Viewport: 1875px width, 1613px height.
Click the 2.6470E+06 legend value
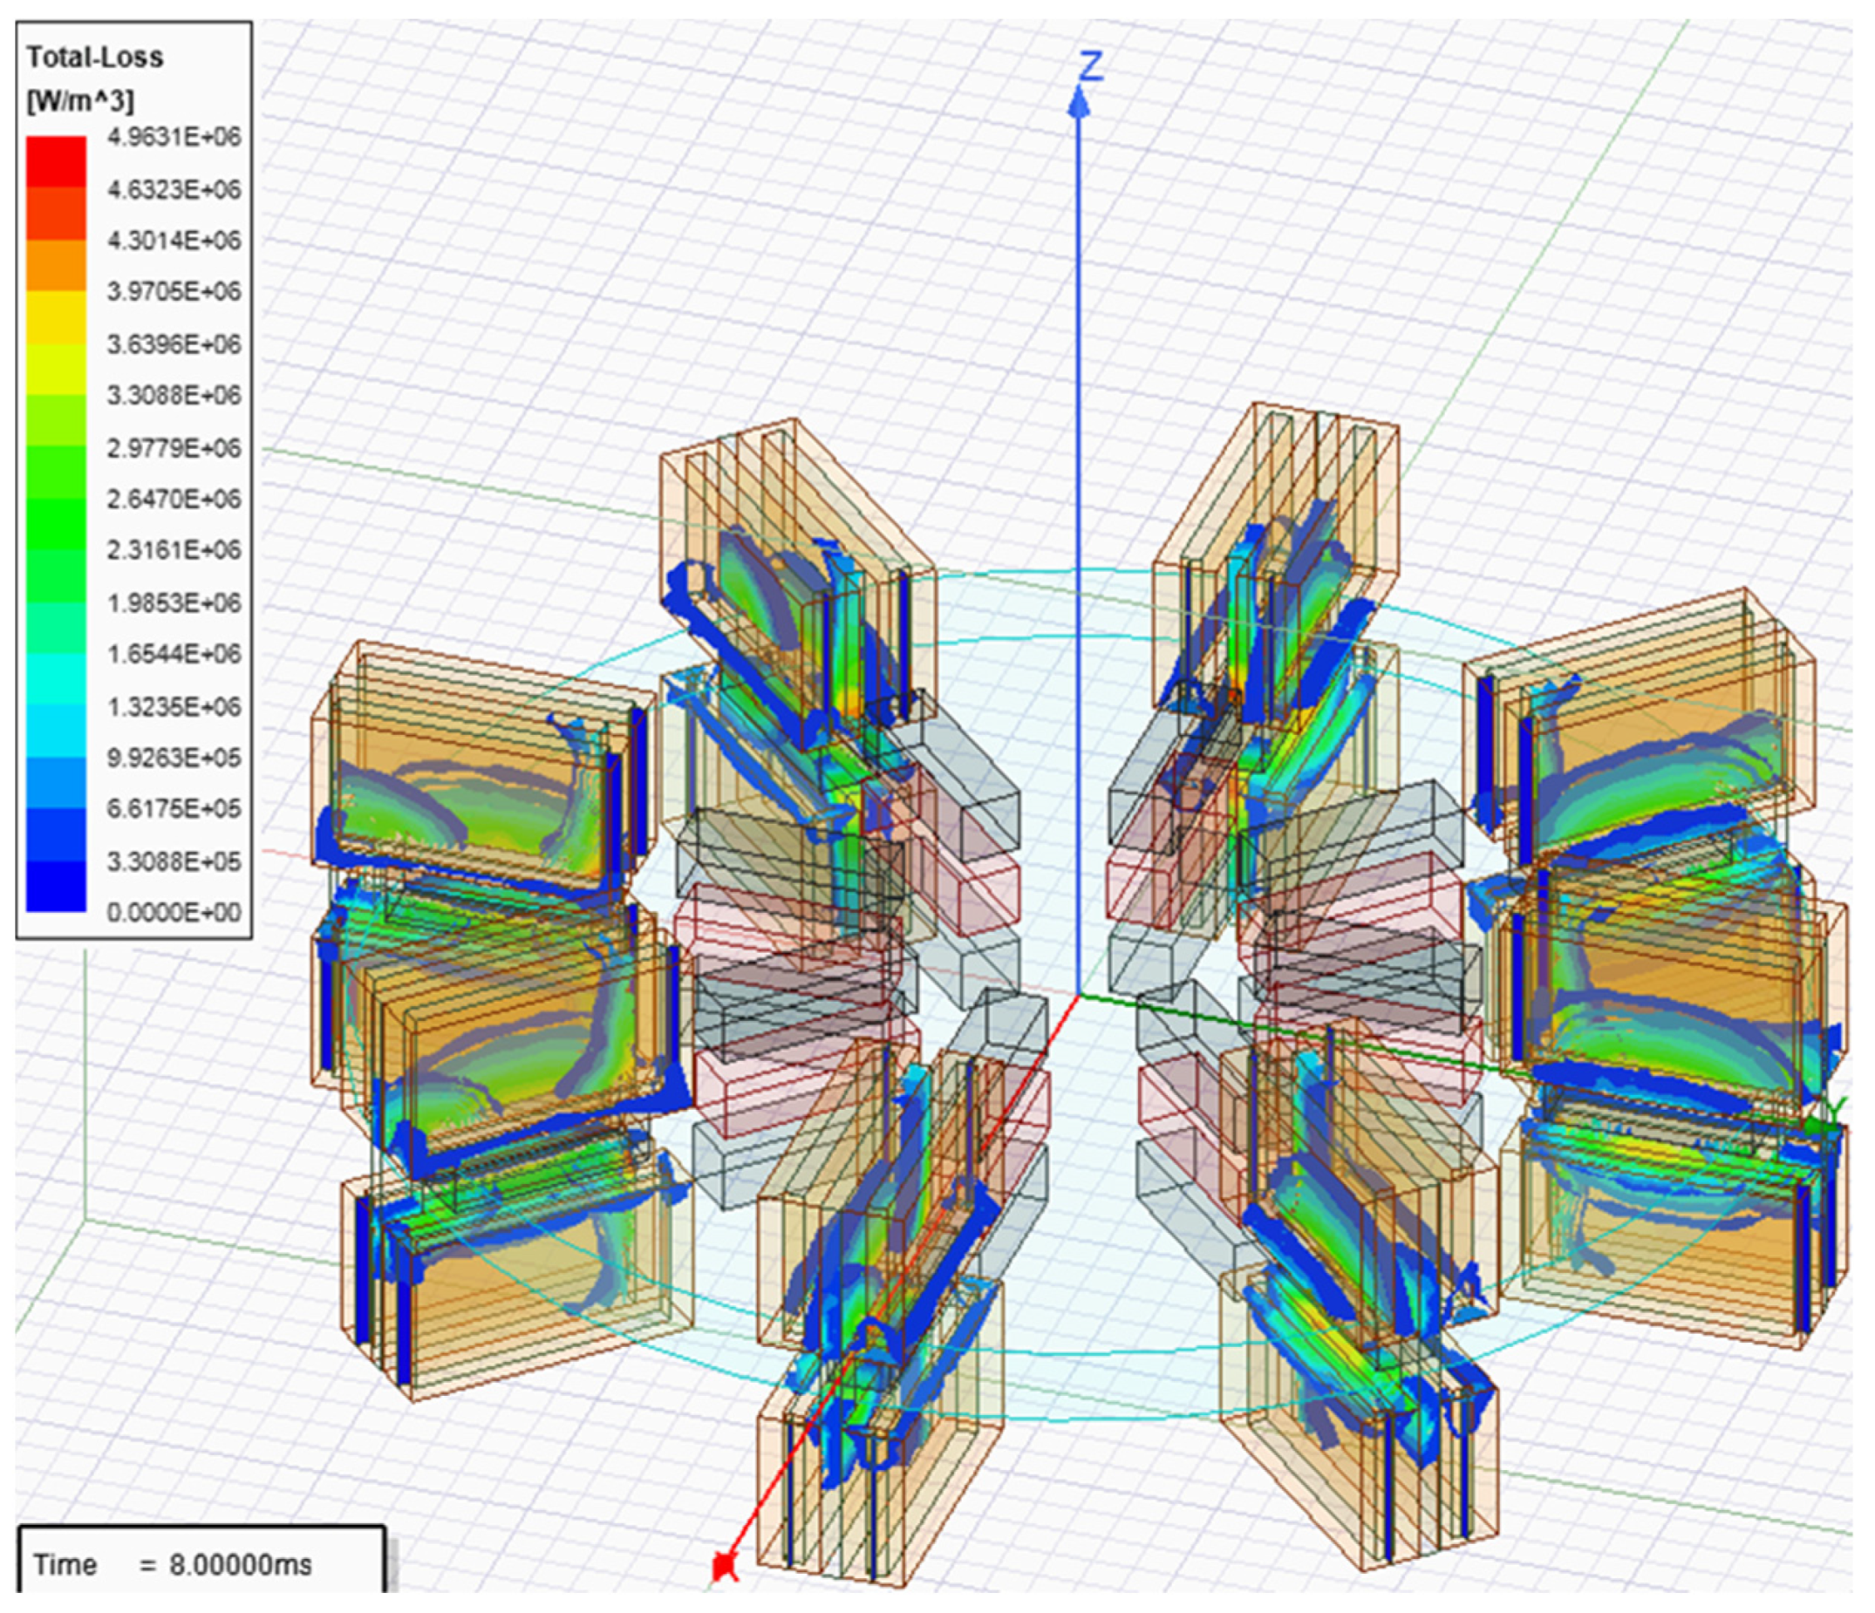(x=174, y=499)
